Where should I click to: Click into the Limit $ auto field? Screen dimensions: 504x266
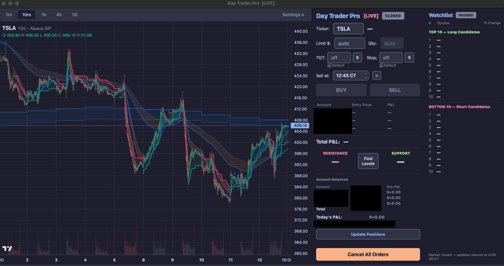tap(350, 43)
